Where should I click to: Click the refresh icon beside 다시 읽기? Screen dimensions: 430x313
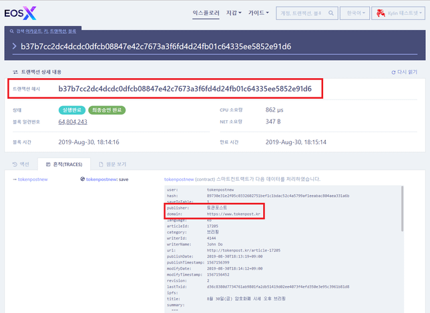click(x=393, y=71)
